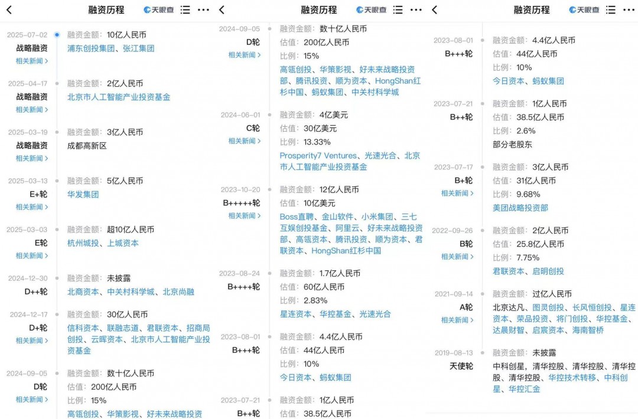This screenshot has width=638, height=419.
Task: Open 相关新闻 under the 2022-09-26 B轮 entry
Action: (457, 257)
